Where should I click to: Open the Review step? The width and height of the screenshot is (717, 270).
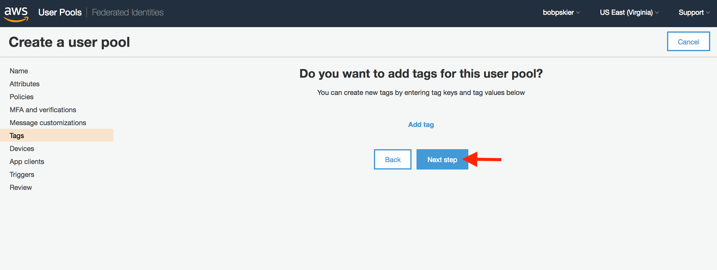tap(21, 187)
